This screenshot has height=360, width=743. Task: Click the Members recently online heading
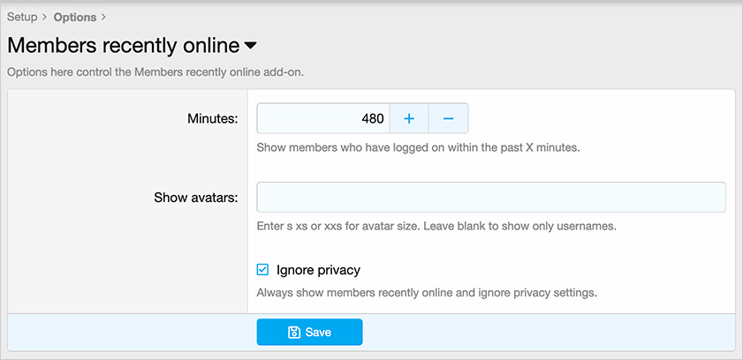pyautogui.click(x=124, y=45)
